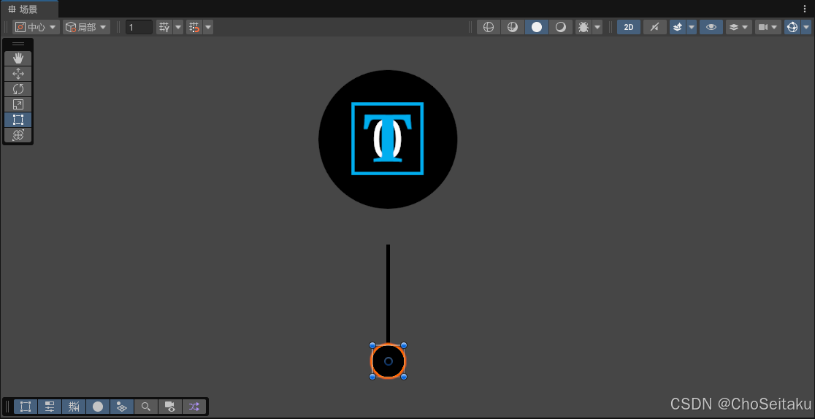Toggle Tools overlay in bottom overlay bar
Viewport: 815px width, 419px height.
pyautogui.click(x=26, y=407)
